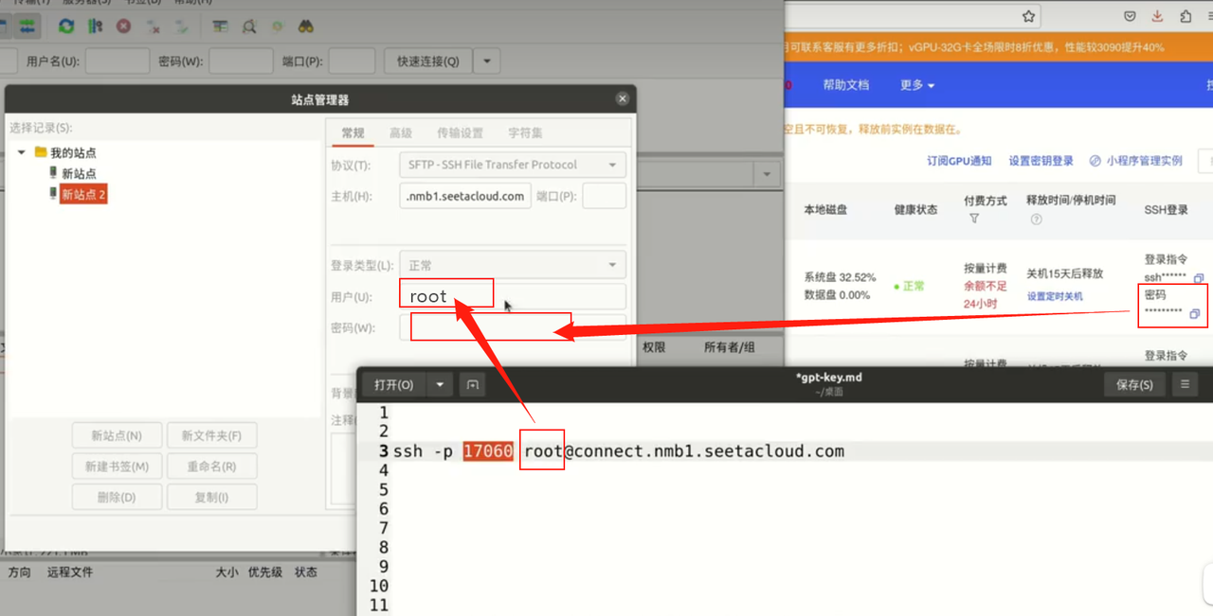The height and width of the screenshot is (616, 1213).
Task: Copy the SSH login command
Action: click(1199, 278)
